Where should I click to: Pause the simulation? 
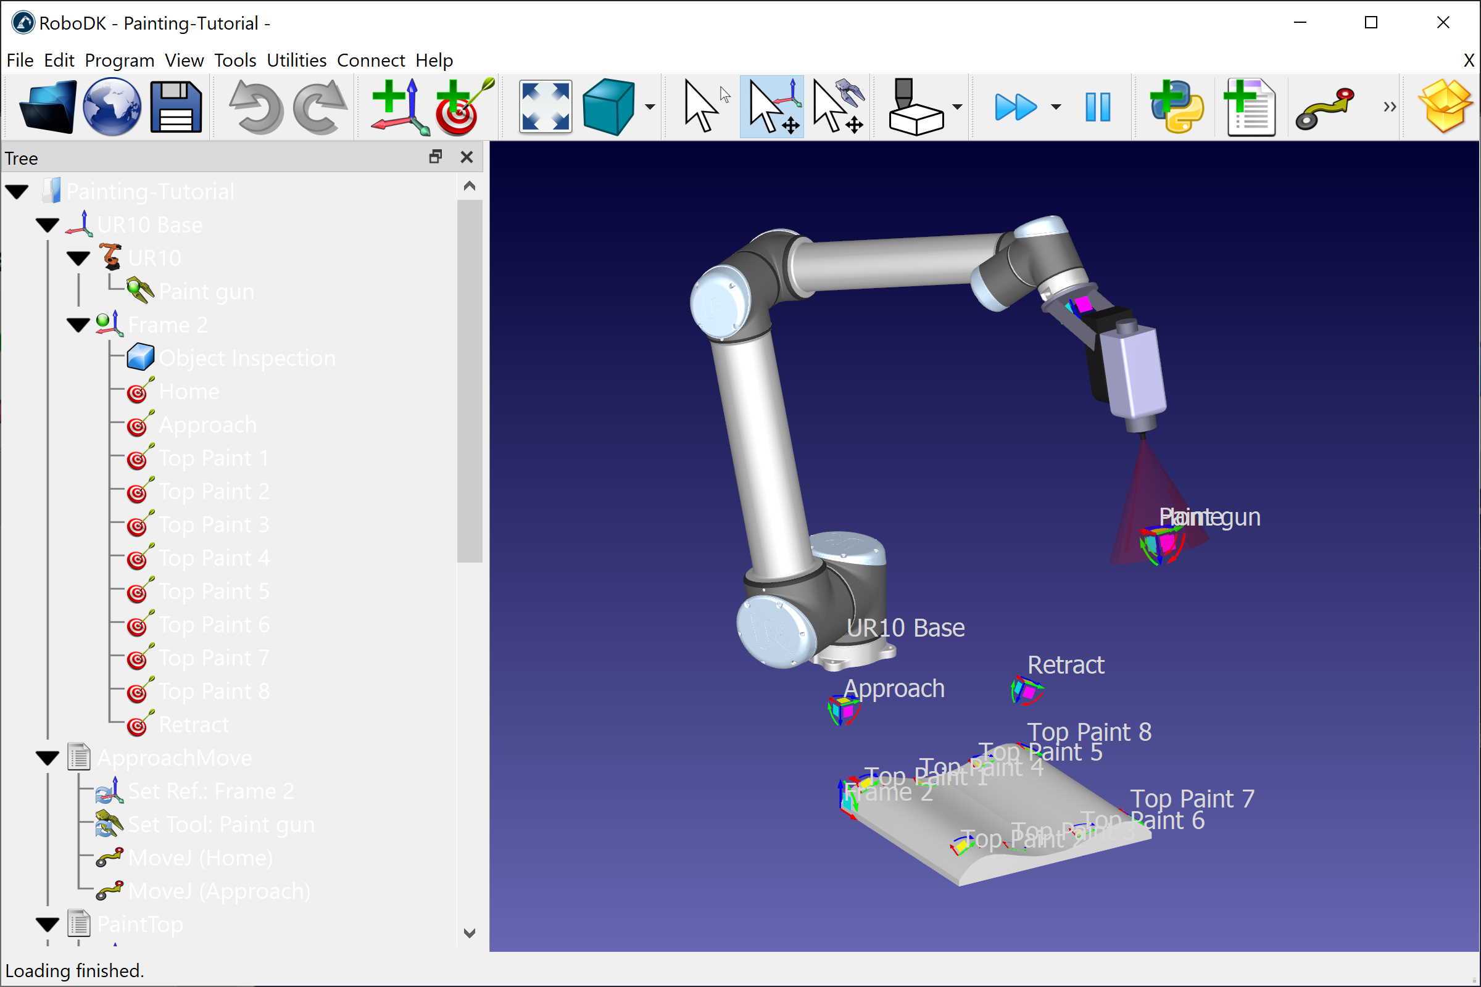(1098, 107)
